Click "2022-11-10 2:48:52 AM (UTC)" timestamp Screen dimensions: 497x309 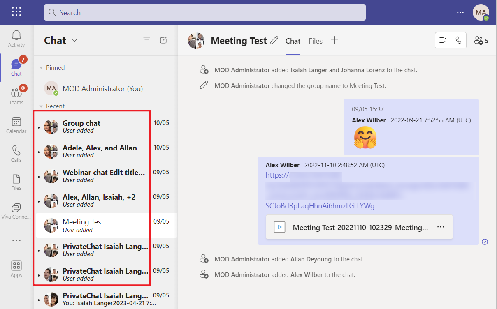pyautogui.click(x=344, y=165)
